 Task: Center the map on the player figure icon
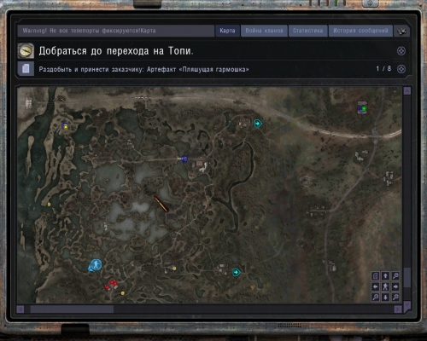[385, 286]
